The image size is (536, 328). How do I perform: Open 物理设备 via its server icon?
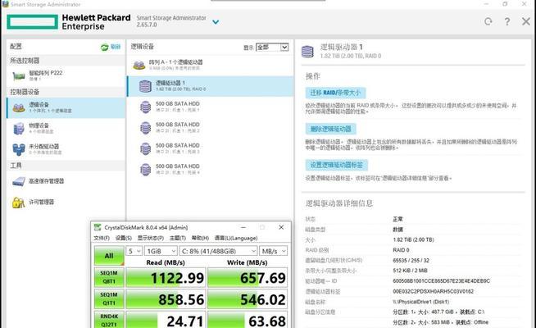pos(19,129)
